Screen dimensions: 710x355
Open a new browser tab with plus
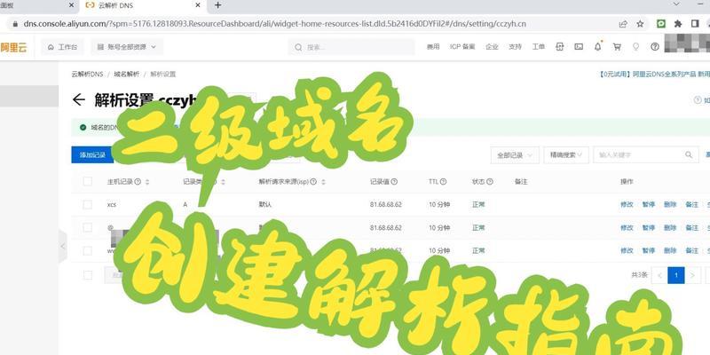pos(217,5)
